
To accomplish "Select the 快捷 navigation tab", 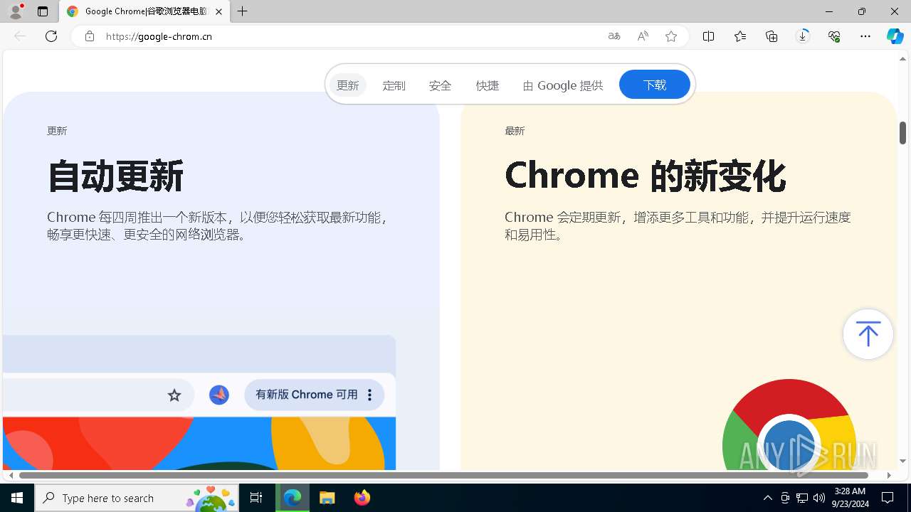I will pos(488,85).
